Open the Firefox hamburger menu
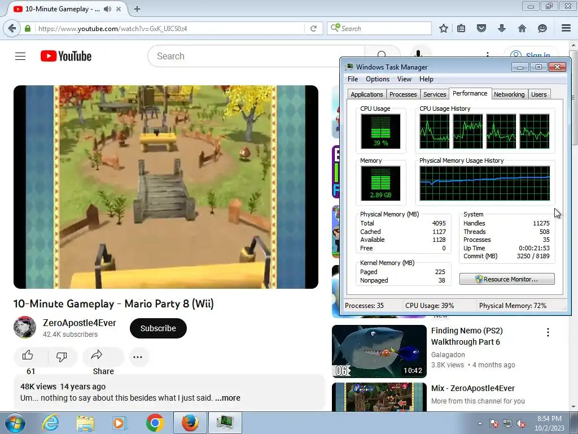Viewport: 578px width, 434px height. (x=566, y=28)
